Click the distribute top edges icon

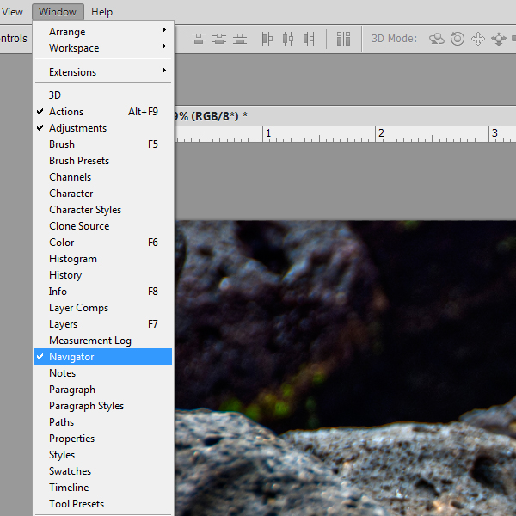click(x=200, y=39)
